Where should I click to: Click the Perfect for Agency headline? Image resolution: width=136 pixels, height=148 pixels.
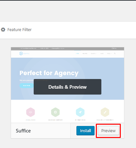point(49,73)
